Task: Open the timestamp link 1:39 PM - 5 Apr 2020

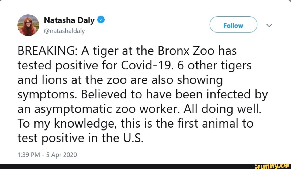Action: pos(47,155)
